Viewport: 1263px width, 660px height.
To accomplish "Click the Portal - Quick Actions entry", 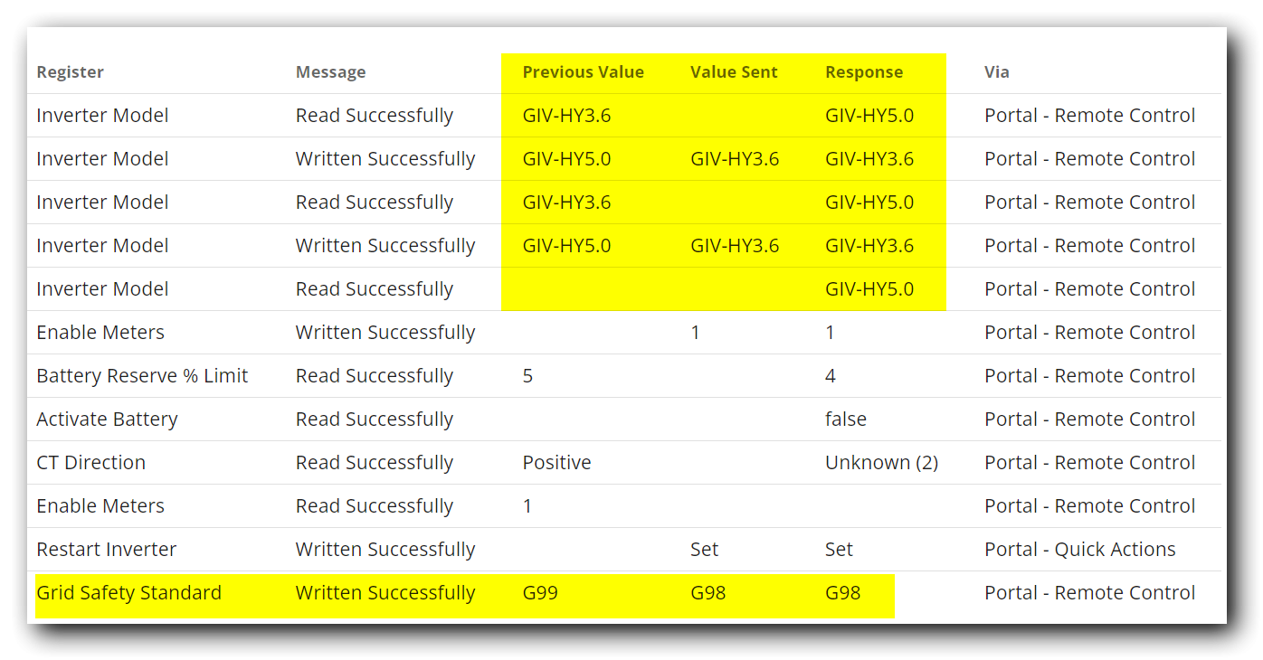I will click(x=1079, y=550).
